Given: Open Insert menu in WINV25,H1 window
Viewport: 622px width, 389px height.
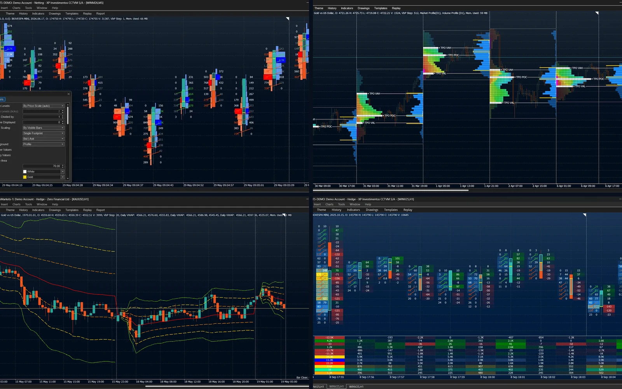Looking at the screenshot, I should (x=317, y=204).
